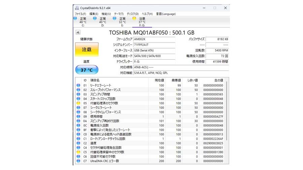Click the 生の値 column header
Viewport: 303px width, 170px height.
[x=212, y=80]
